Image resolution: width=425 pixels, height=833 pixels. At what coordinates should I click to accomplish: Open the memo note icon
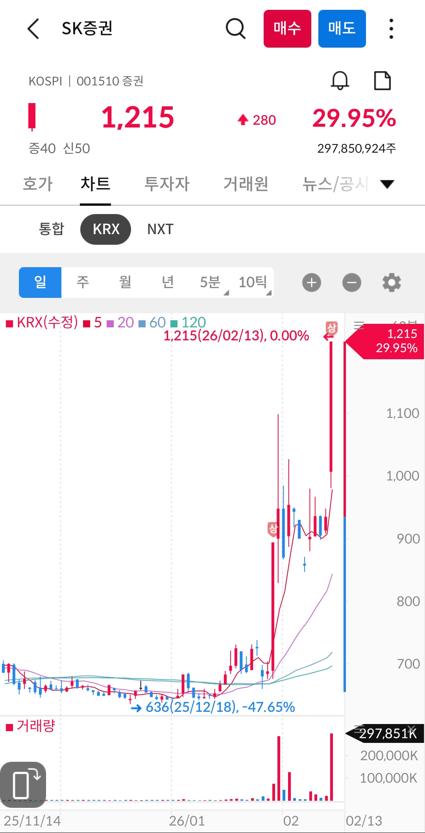click(x=382, y=81)
